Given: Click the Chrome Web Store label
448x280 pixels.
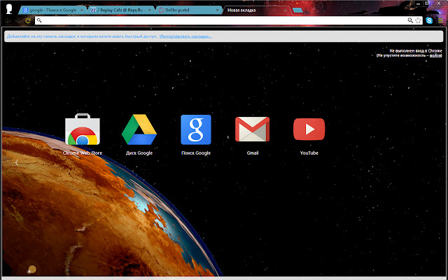Looking at the screenshot, I should 83,153.
